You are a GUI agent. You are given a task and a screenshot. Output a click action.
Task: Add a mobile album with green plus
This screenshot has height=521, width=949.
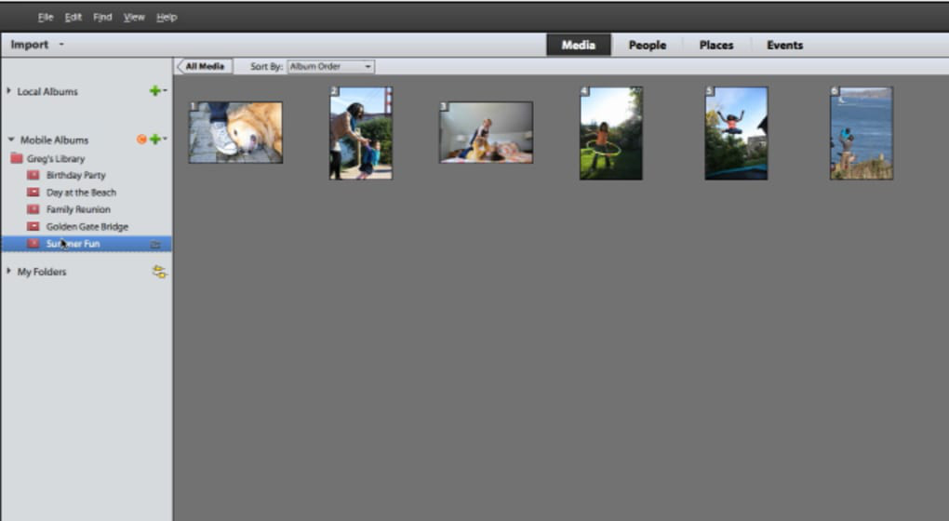pyautogui.click(x=155, y=140)
